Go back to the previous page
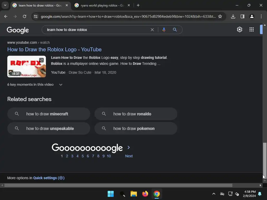 (x=6, y=16)
